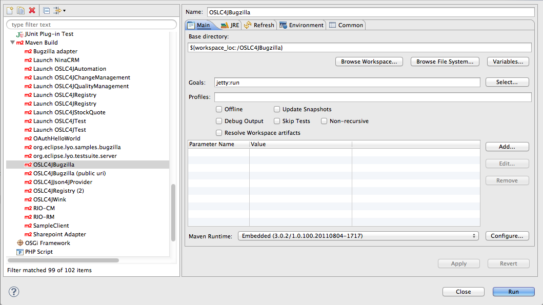Collapse the Maven Build tree node
The image size is (543, 305).
(12, 43)
